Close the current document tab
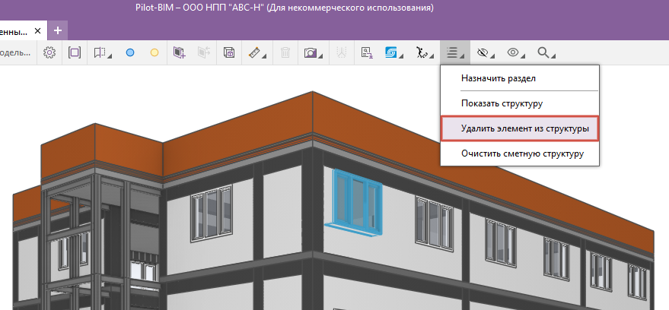 click(37, 31)
